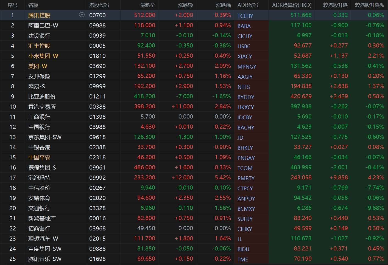Click the +11.000 change amount
The height and width of the screenshot is (265, 388).
(182, 106)
